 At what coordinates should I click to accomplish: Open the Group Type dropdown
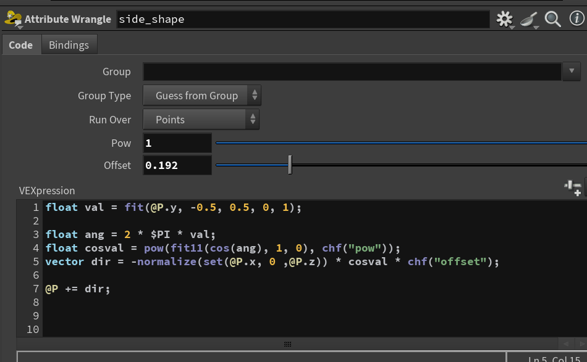202,95
